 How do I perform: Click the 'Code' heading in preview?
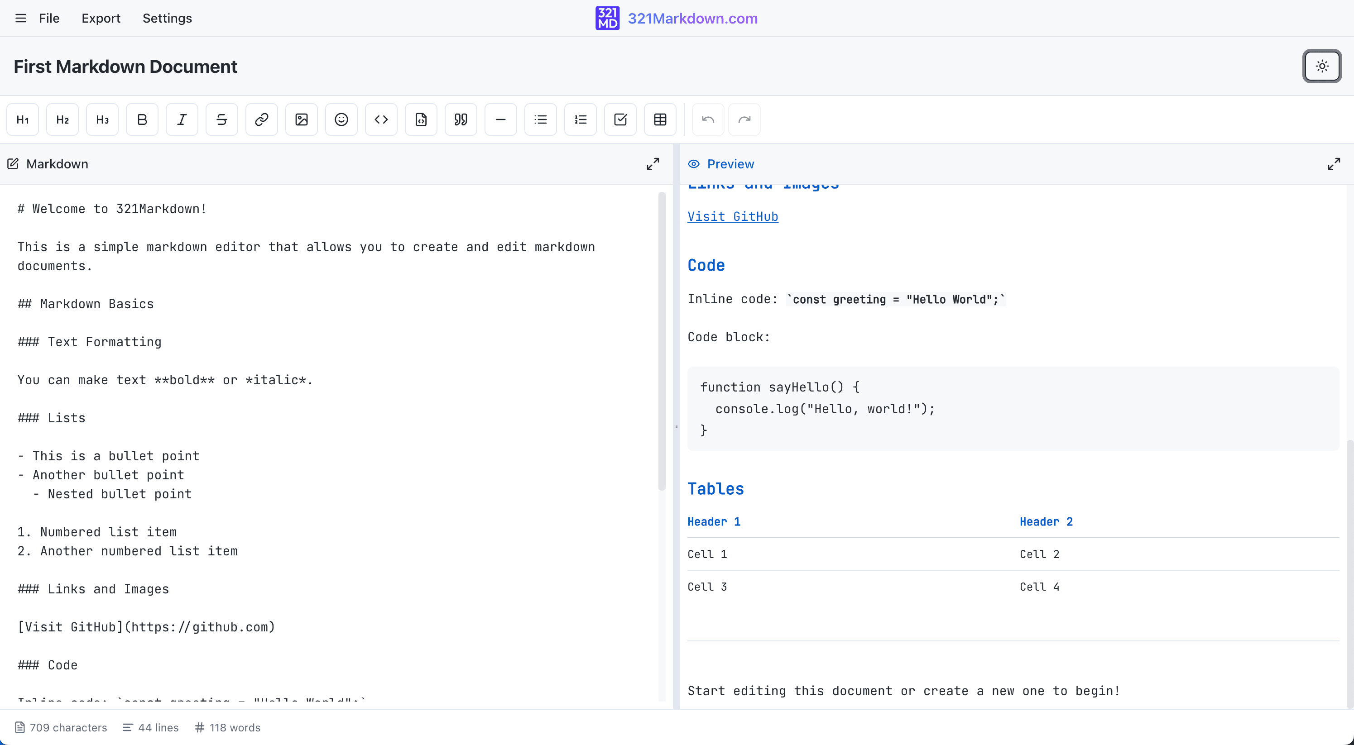[x=706, y=265]
